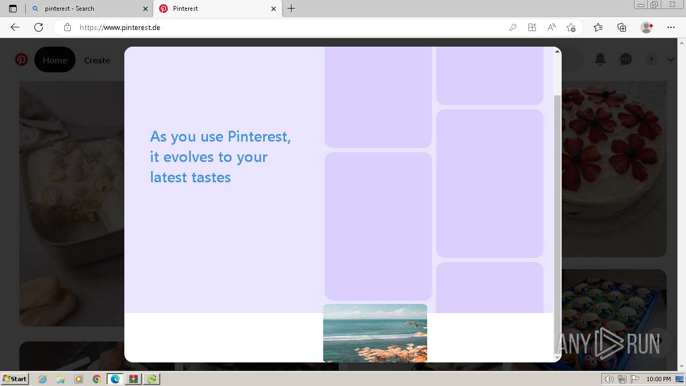Close the "pinterest - Search" tab
Image resolution: width=686 pixels, height=386 pixels.
click(x=146, y=9)
